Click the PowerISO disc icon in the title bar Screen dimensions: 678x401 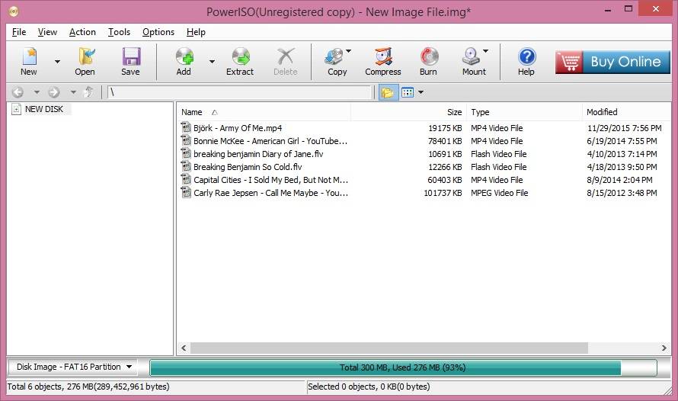[x=14, y=11]
